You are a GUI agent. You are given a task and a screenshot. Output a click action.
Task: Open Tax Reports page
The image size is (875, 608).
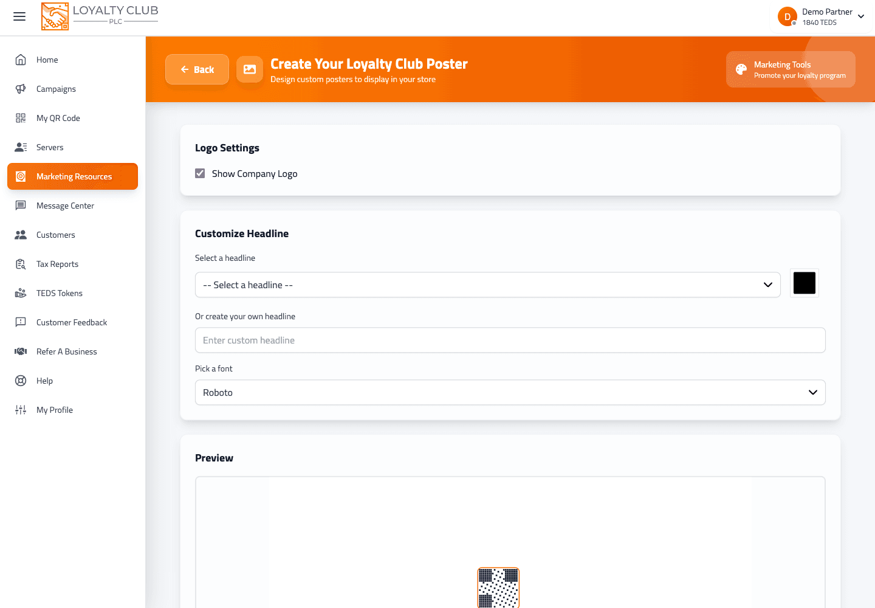click(x=72, y=264)
